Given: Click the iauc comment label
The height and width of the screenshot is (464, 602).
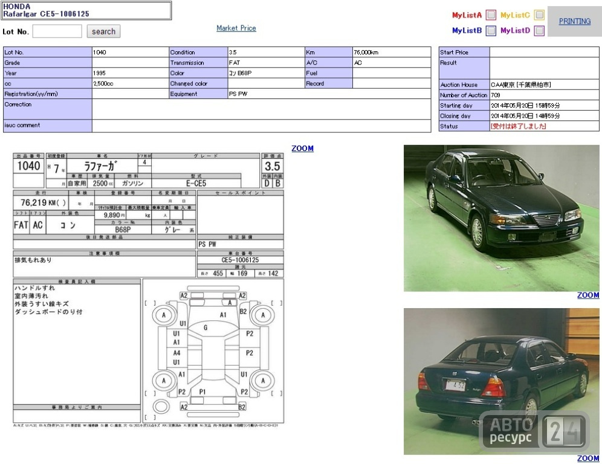Looking at the screenshot, I should 22,125.
